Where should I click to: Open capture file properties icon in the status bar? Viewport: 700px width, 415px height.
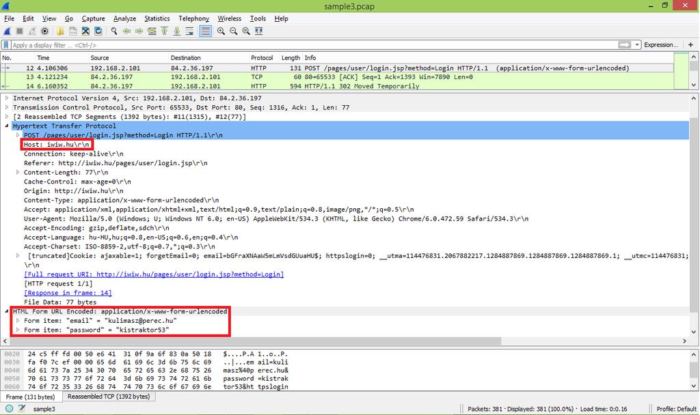21,408
